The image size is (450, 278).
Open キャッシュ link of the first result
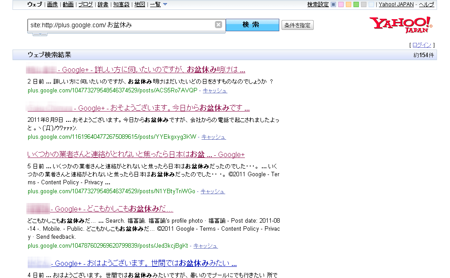pyautogui.click(x=215, y=91)
